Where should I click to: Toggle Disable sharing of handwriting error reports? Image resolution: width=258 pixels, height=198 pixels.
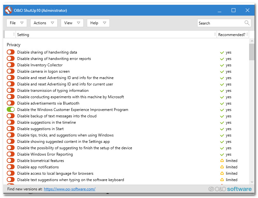click(x=11, y=58)
